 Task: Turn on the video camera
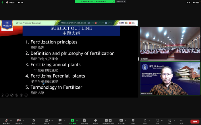coord(19,121)
